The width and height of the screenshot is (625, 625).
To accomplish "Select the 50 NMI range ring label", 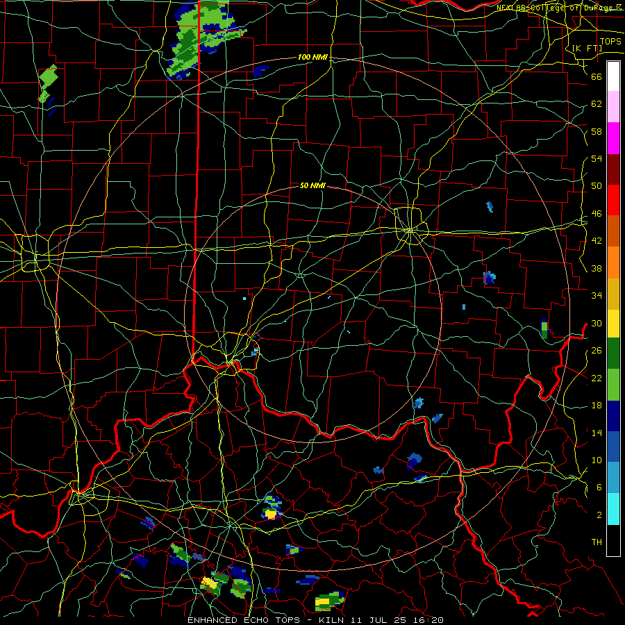I will [312, 185].
